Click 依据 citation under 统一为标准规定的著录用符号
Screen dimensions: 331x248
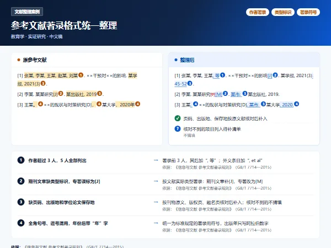coord(217,230)
